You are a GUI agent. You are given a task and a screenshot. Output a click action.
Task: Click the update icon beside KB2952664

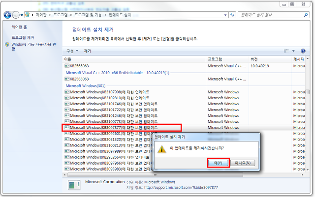67,157
